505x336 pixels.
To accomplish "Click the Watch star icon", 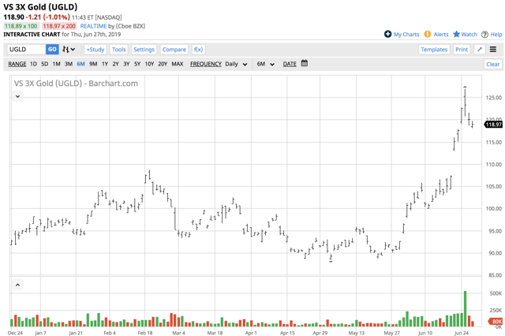I will click(x=456, y=34).
